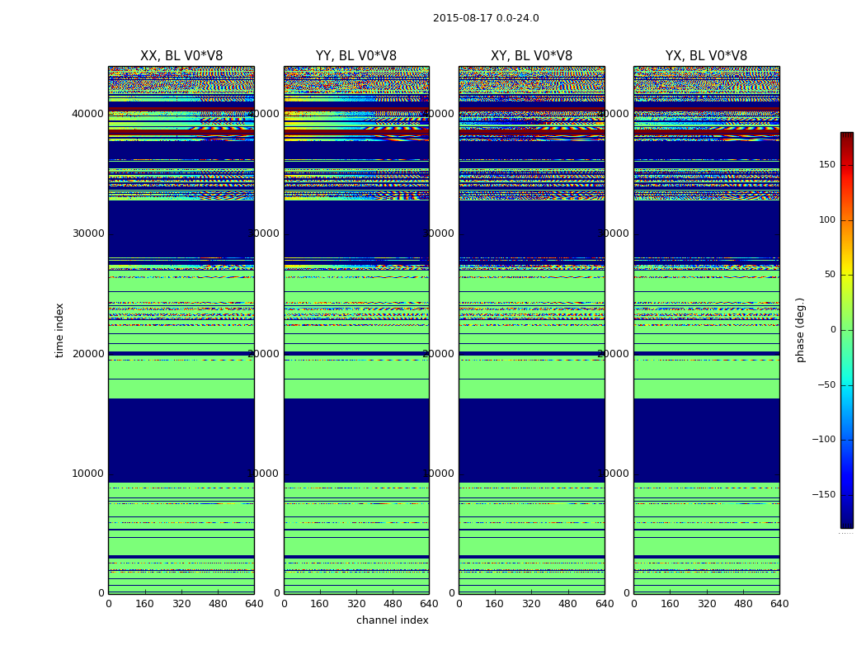Click the large blue band in the XY plot
This screenshot has width=866, height=660.
tap(531, 440)
